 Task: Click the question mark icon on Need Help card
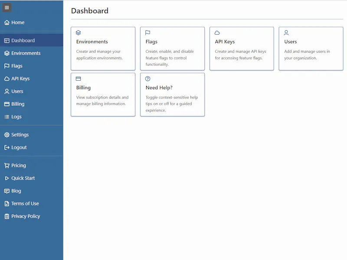(147, 79)
